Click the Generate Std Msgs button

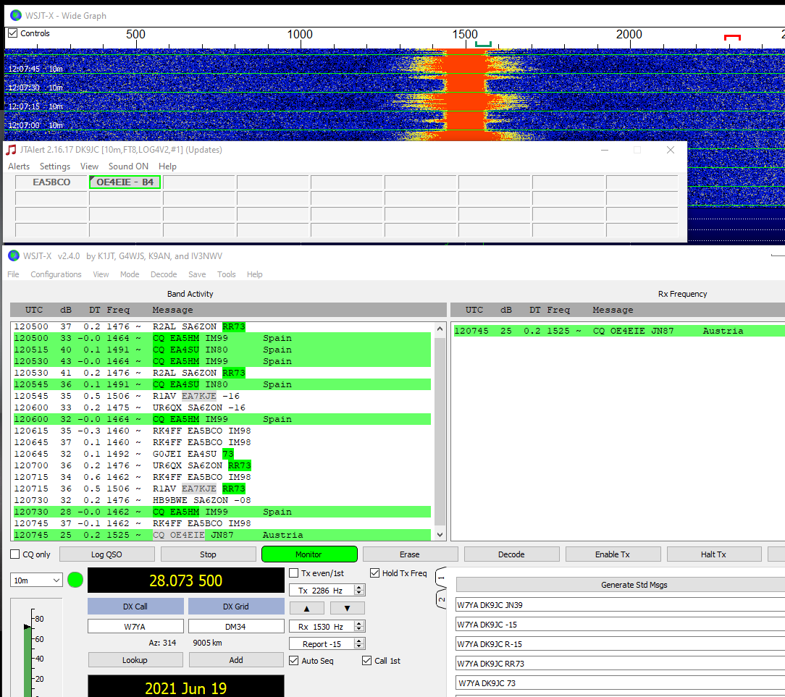621,585
